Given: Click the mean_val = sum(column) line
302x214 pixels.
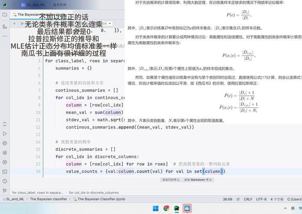Looking at the screenshot, I should tap(94, 113).
